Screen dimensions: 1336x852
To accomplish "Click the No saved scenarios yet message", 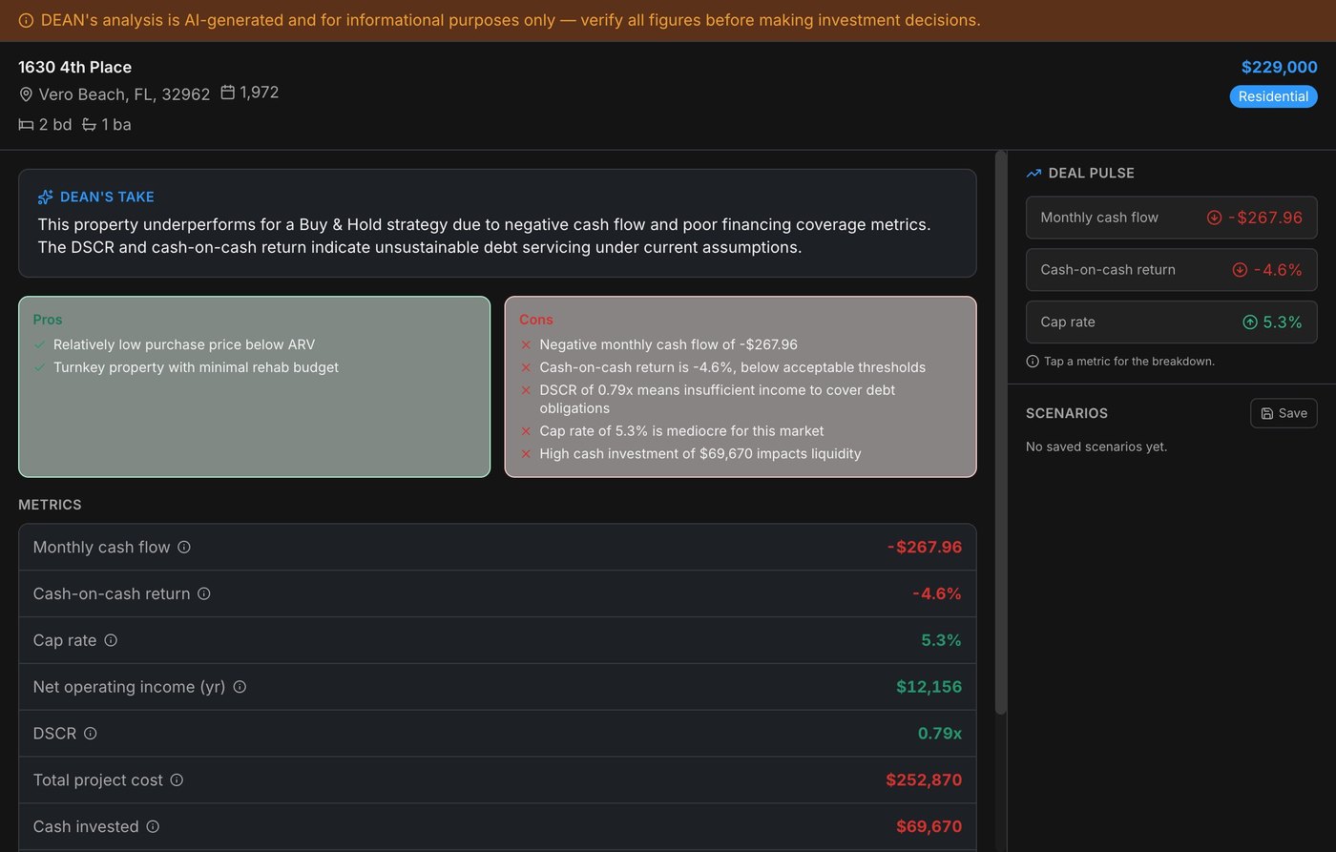I will coord(1096,447).
